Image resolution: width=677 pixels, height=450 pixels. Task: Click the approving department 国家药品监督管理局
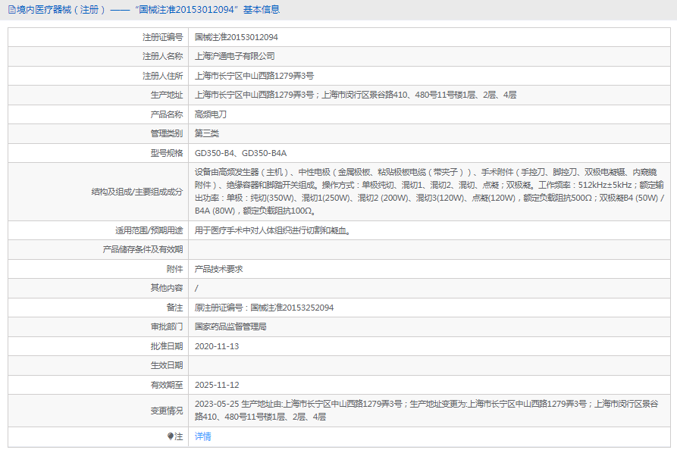230,327
